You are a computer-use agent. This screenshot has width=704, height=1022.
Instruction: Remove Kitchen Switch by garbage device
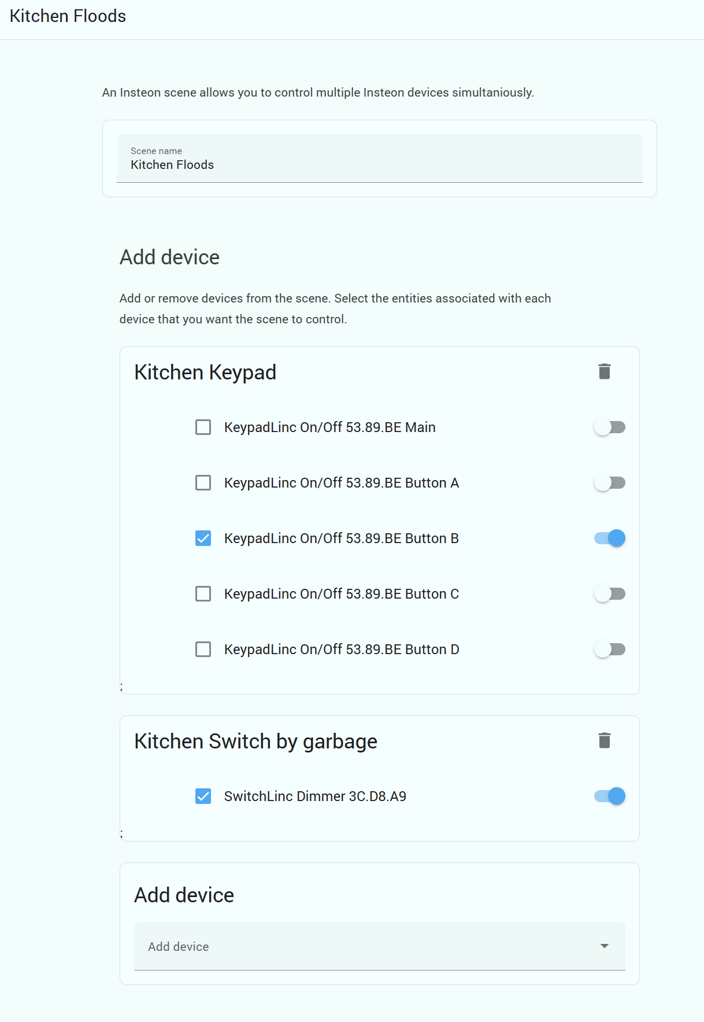click(605, 740)
